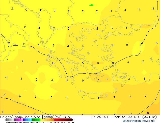Click the temperature value 0 on the map

[26, 10]
